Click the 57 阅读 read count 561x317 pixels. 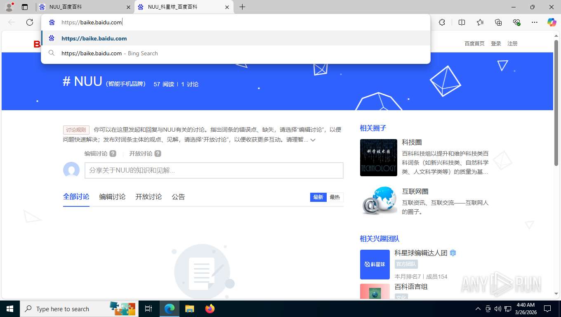click(164, 84)
